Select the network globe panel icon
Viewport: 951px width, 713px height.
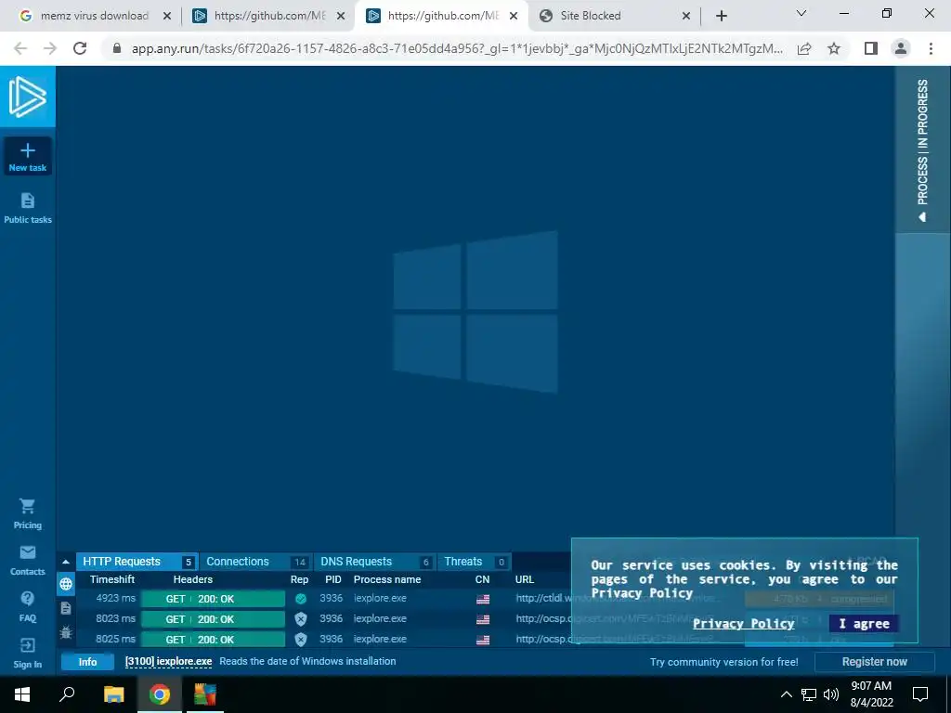tap(66, 584)
